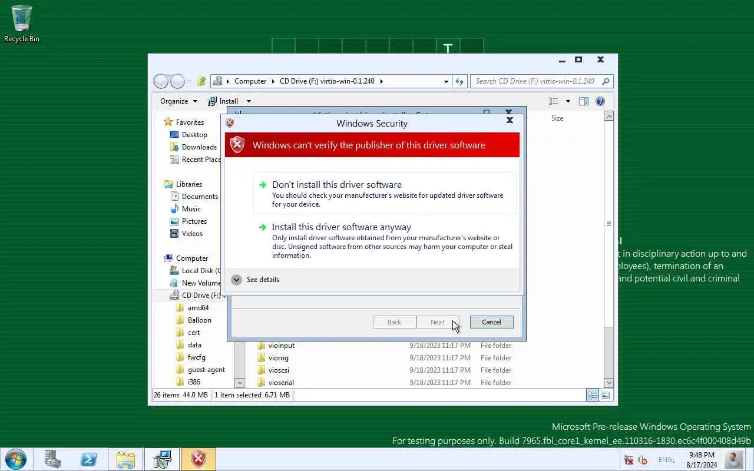Choose Don't install this driver software
Viewport: 754px width, 471px height.
385,194
